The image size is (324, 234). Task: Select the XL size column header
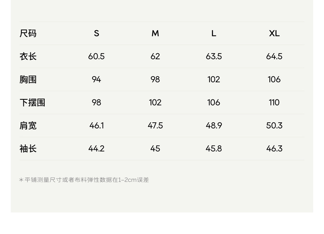(x=274, y=34)
